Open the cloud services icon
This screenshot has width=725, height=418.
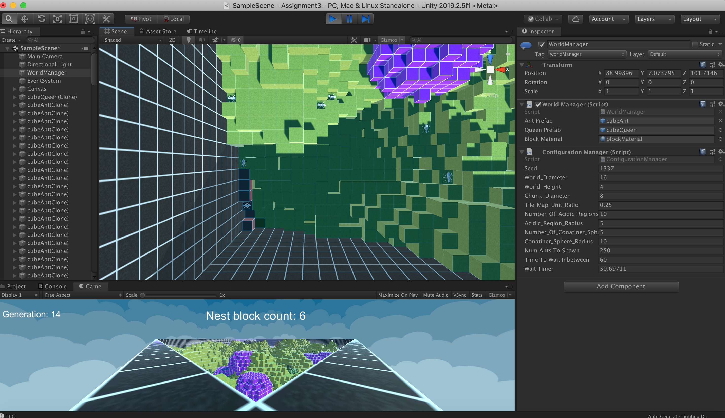[x=575, y=19]
